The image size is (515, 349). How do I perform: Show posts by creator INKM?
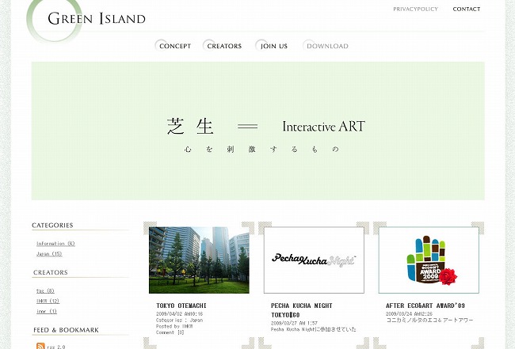pos(48,301)
